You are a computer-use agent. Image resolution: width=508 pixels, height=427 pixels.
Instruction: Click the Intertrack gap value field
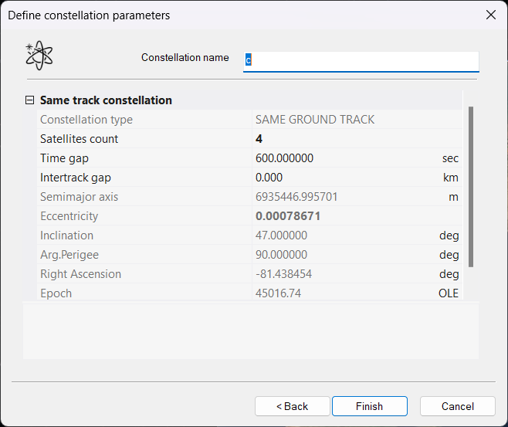point(340,178)
